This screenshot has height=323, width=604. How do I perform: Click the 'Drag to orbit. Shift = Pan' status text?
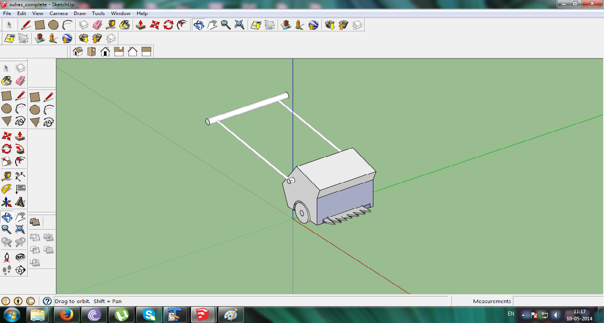(x=88, y=301)
